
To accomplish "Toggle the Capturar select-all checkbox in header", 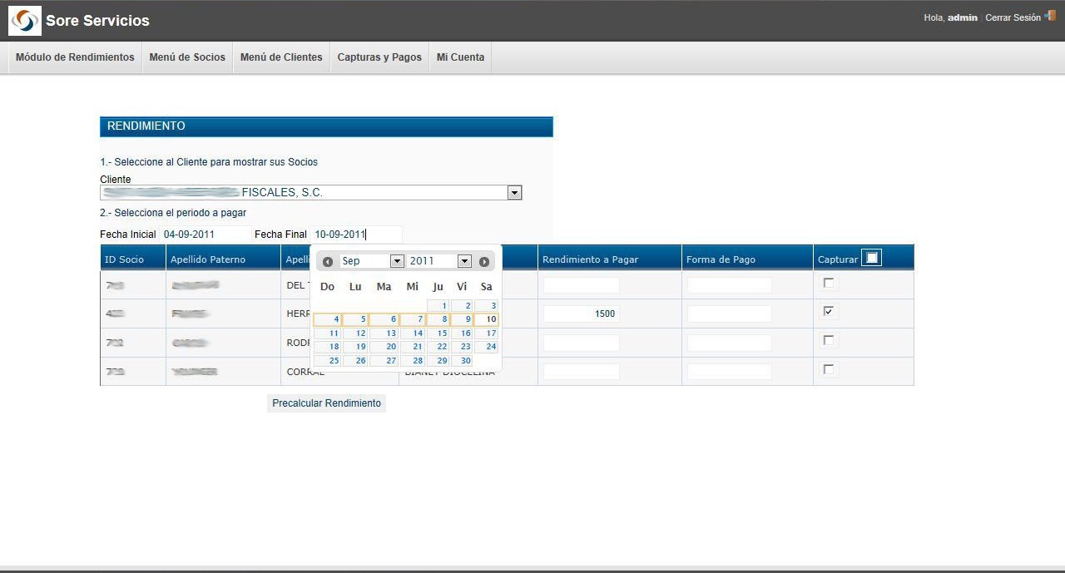I will (871, 259).
